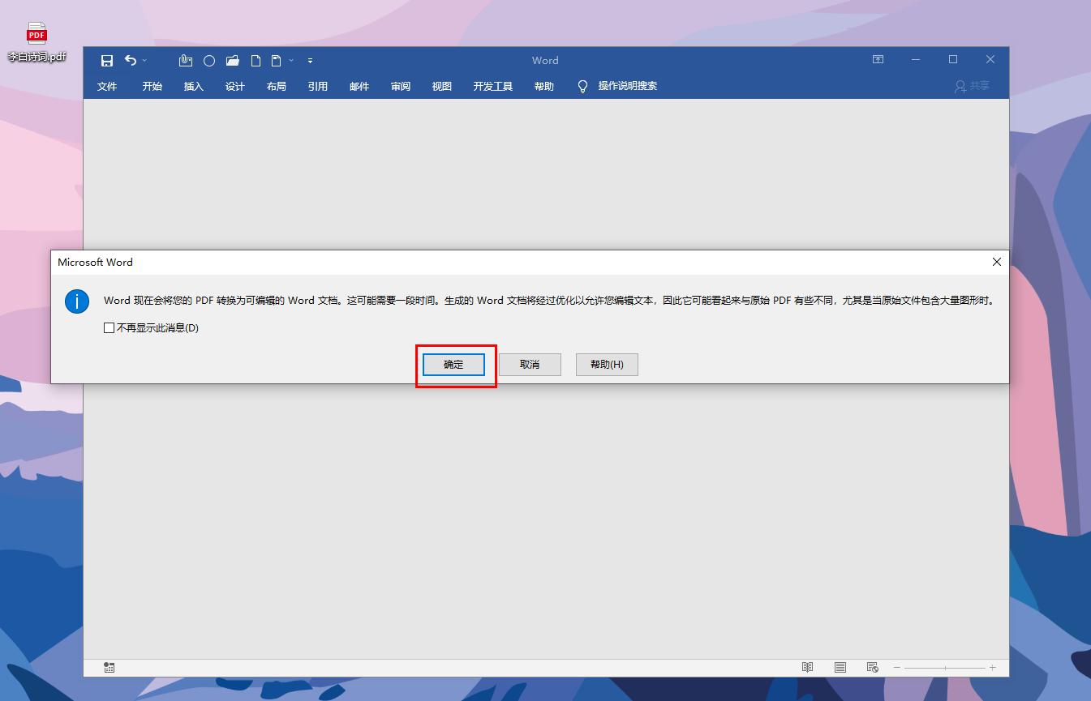
Task: Switch to Read Mode in status bar
Action: tap(807, 667)
